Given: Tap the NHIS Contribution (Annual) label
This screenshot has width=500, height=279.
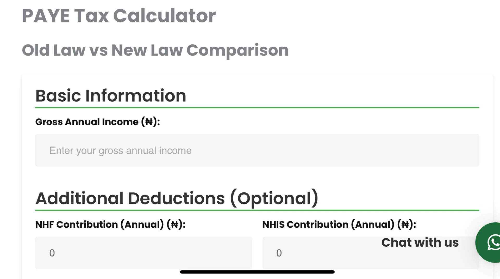Looking at the screenshot, I should coord(339,225).
